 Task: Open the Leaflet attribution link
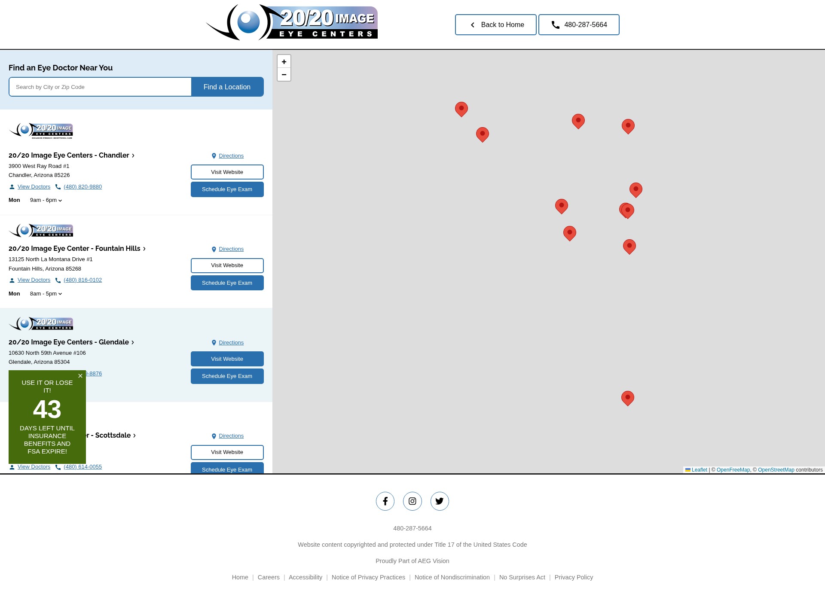(696, 470)
